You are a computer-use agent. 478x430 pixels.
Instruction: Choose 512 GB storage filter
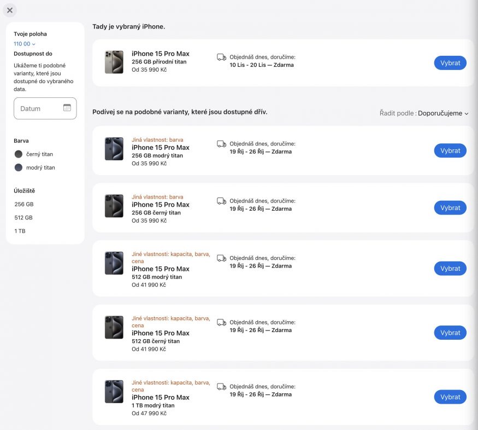click(23, 218)
